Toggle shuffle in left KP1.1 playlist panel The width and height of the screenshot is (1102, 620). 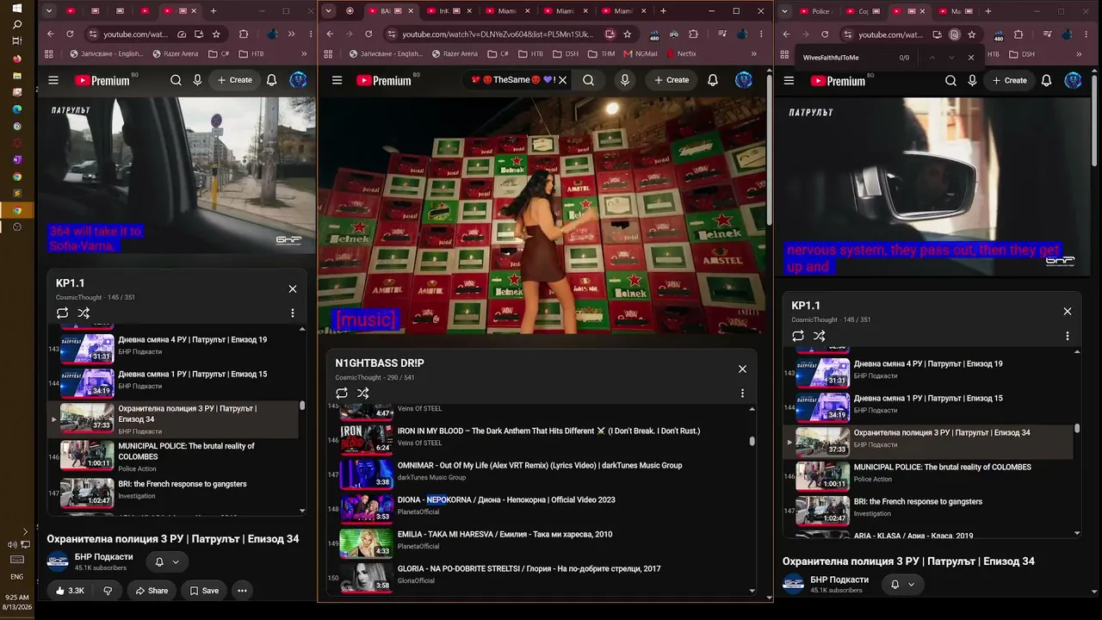coord(84,313)
